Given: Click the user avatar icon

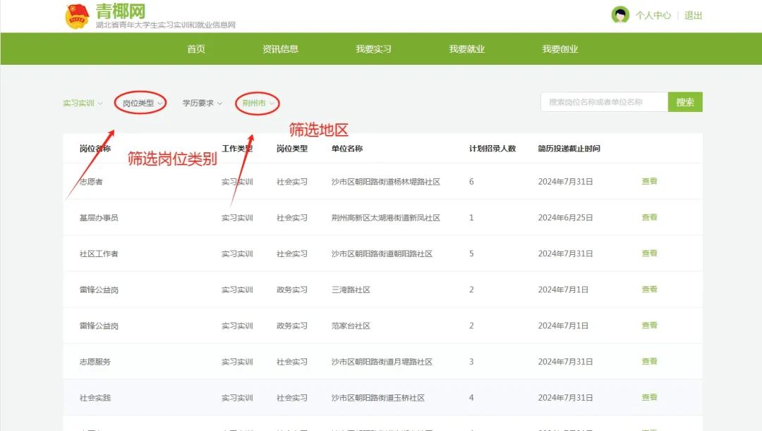Looking at the screenshot, I should coord(620,15).
